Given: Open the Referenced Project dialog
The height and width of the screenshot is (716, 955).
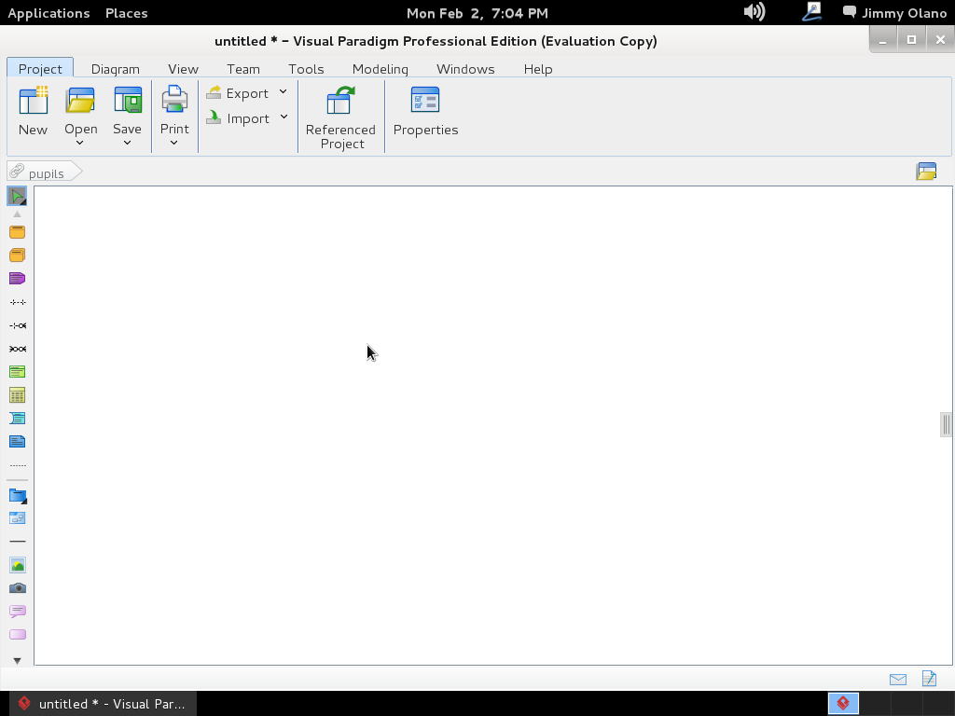Looking at the screenshot, I should pyautogui.click(x=340, y=117).
